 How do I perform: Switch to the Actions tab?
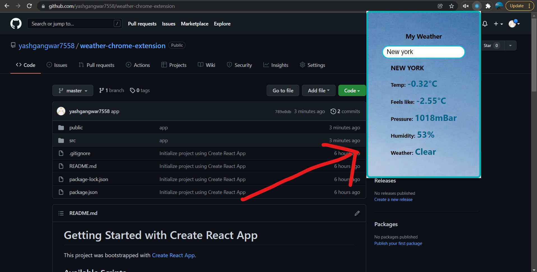pyautogui.click(x=138, y=65)
